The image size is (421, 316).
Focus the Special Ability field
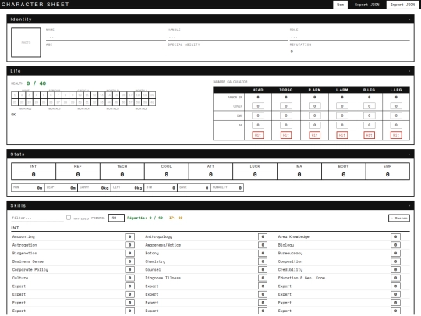point(228,51)
